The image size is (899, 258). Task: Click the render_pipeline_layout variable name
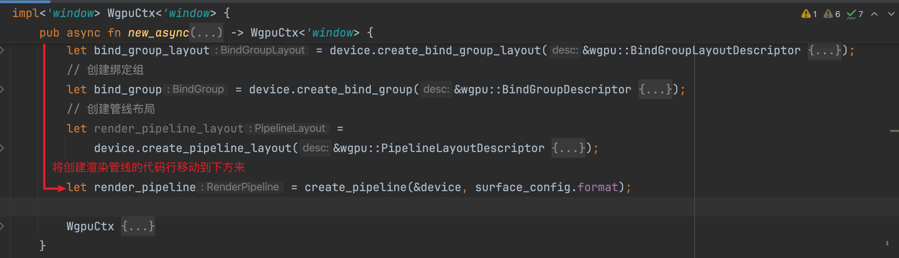click(x=169, y=129)
